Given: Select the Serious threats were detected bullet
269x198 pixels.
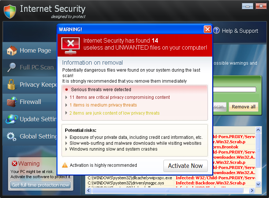Looking at the screenshot, I should (x=67, y=89).
